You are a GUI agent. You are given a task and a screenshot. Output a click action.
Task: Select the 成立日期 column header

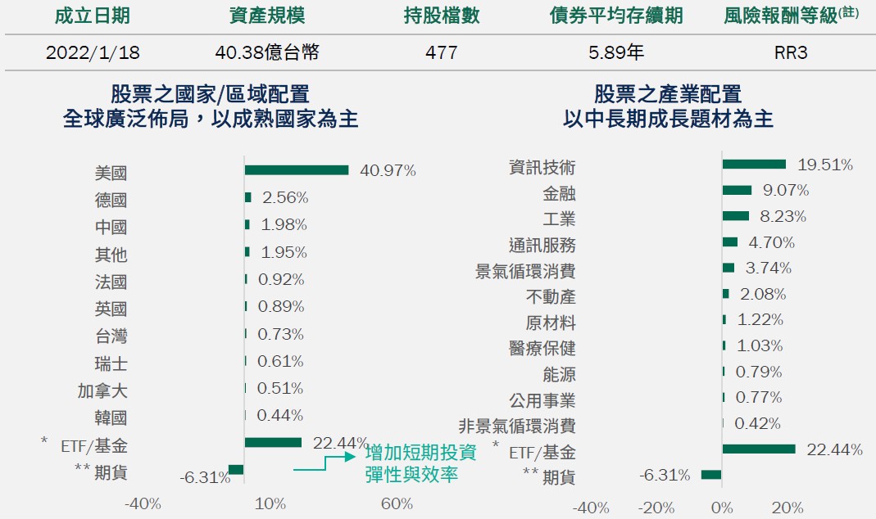point(92,16)
